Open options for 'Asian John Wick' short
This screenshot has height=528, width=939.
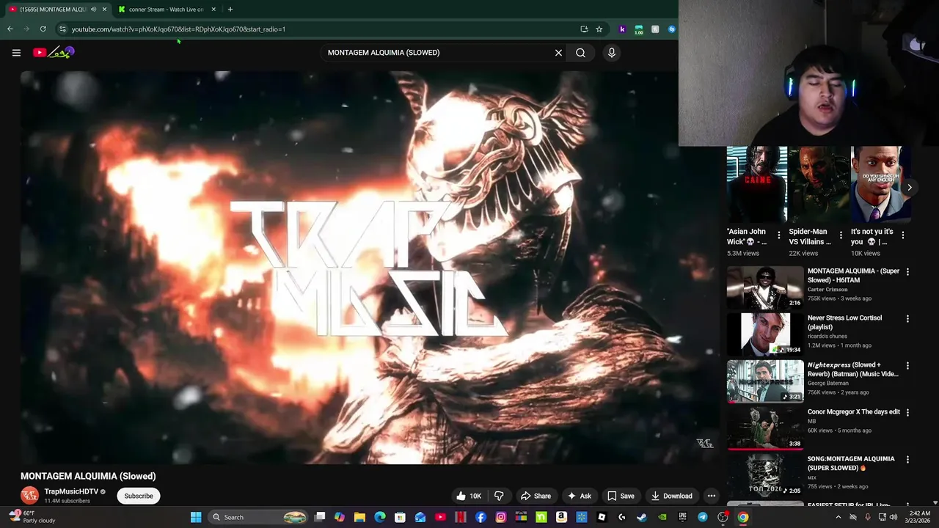point(779,235)
